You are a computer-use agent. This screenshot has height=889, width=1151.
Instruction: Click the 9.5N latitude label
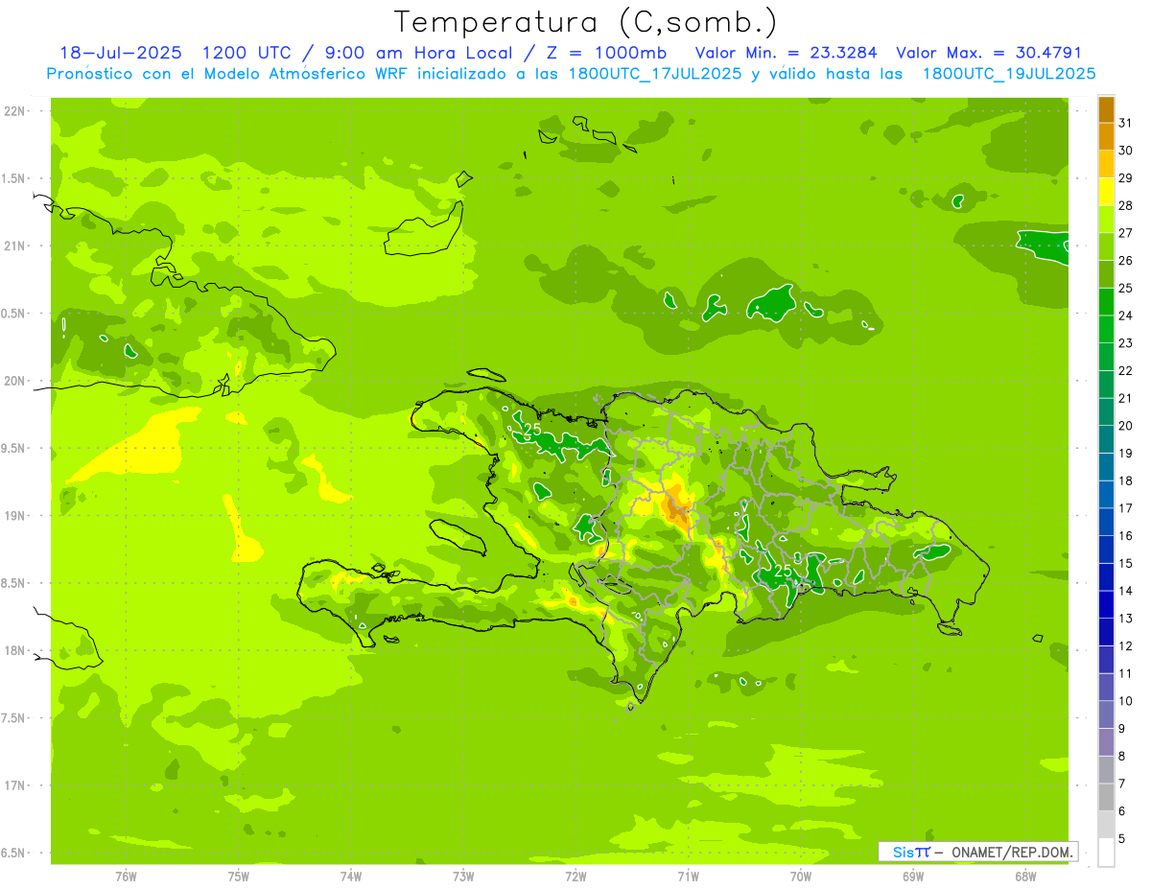point(13,449)
